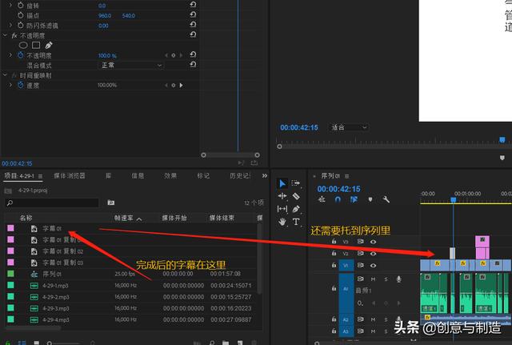Go to previous 不透明度 keyframe
Viewport: 512px width, 345px height.
tap(166, 55)
